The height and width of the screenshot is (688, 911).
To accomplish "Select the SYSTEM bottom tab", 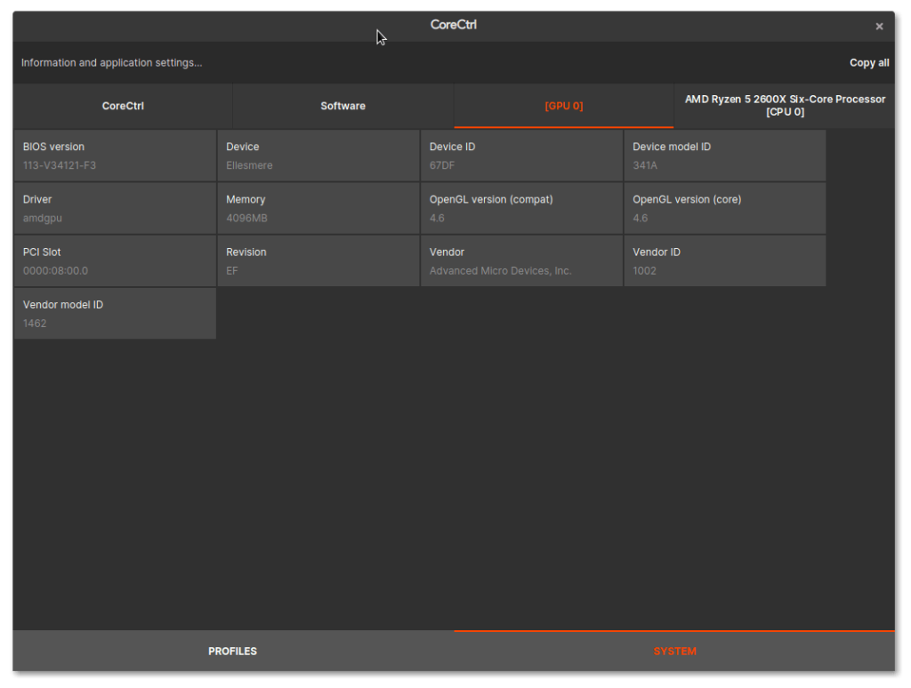I will [x=674, y=651].
